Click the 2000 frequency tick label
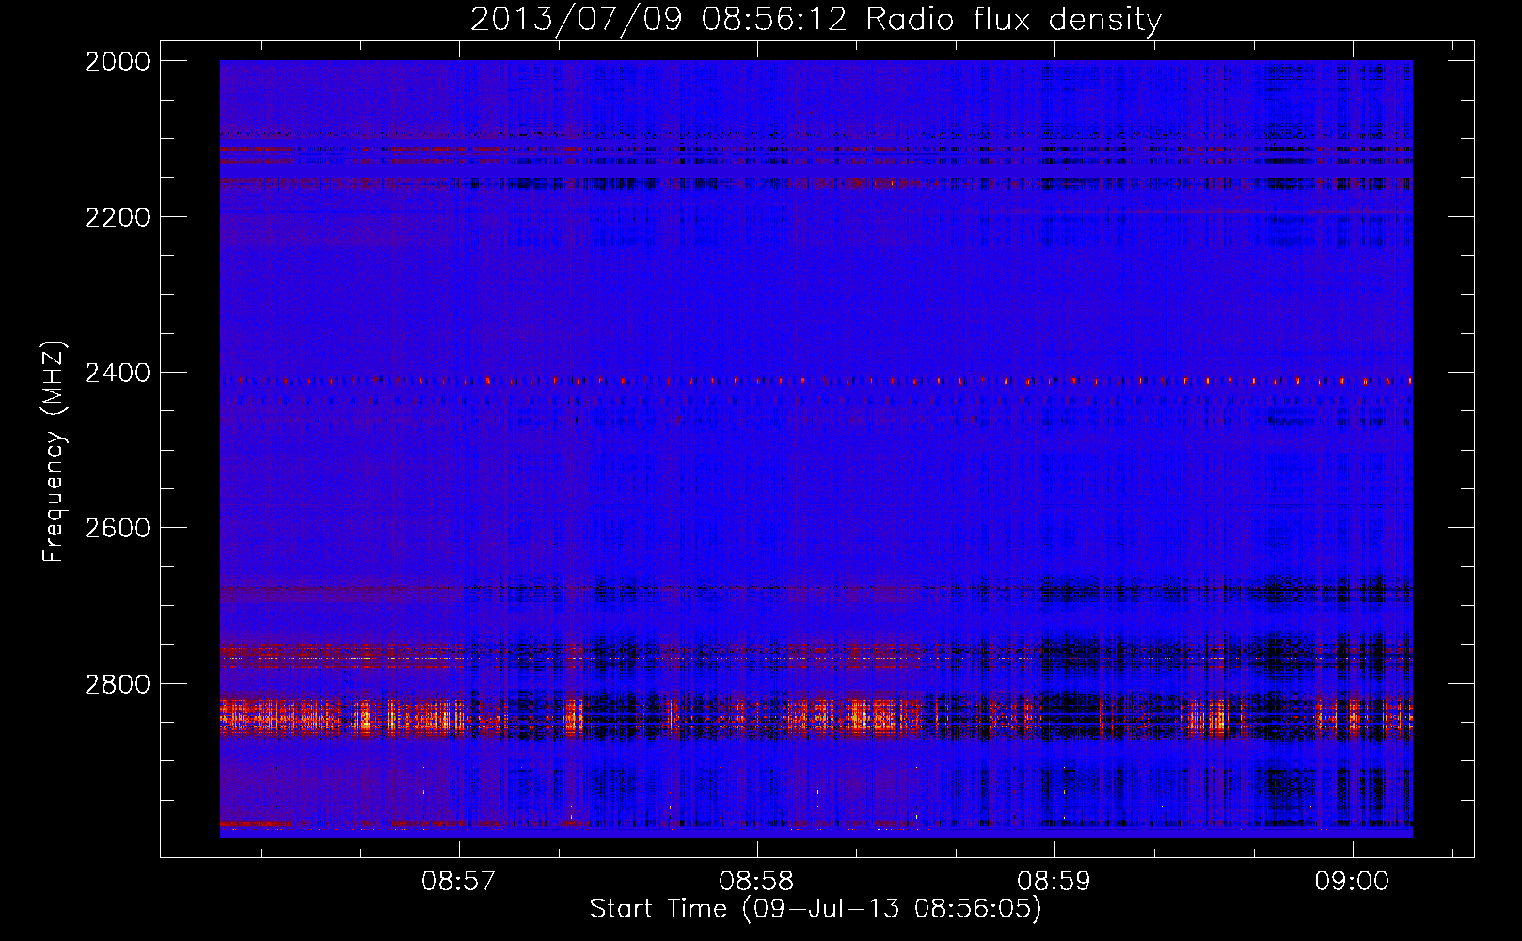1522x941 pixels. 118,61
